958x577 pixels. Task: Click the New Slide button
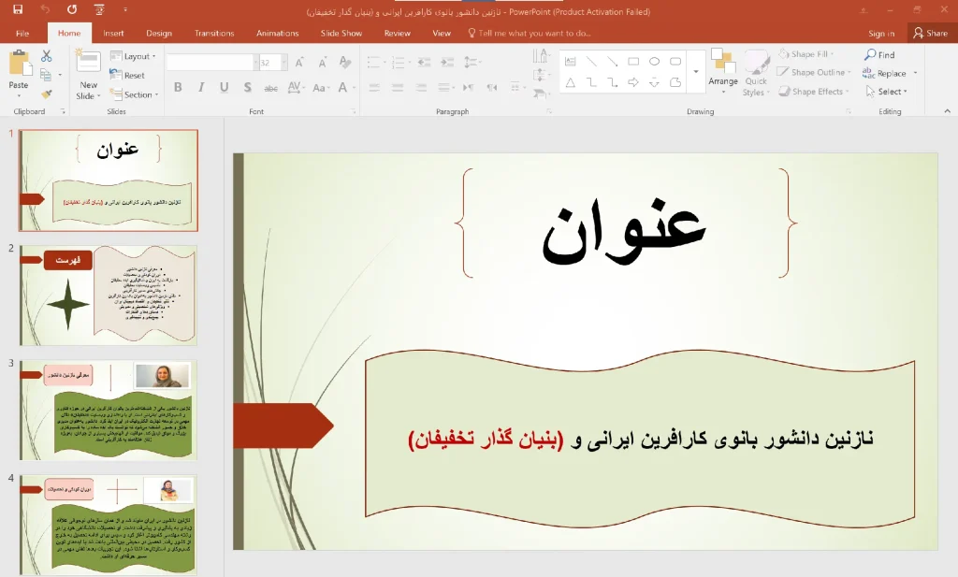click(87, 75)
